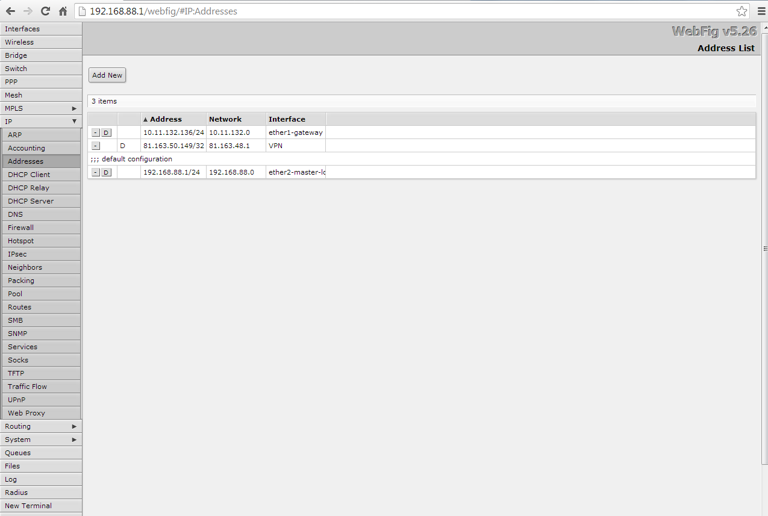The height and width of the screenshot is (516, 768).
Task: Open the SMB page
Action: (x=41, y=320)
